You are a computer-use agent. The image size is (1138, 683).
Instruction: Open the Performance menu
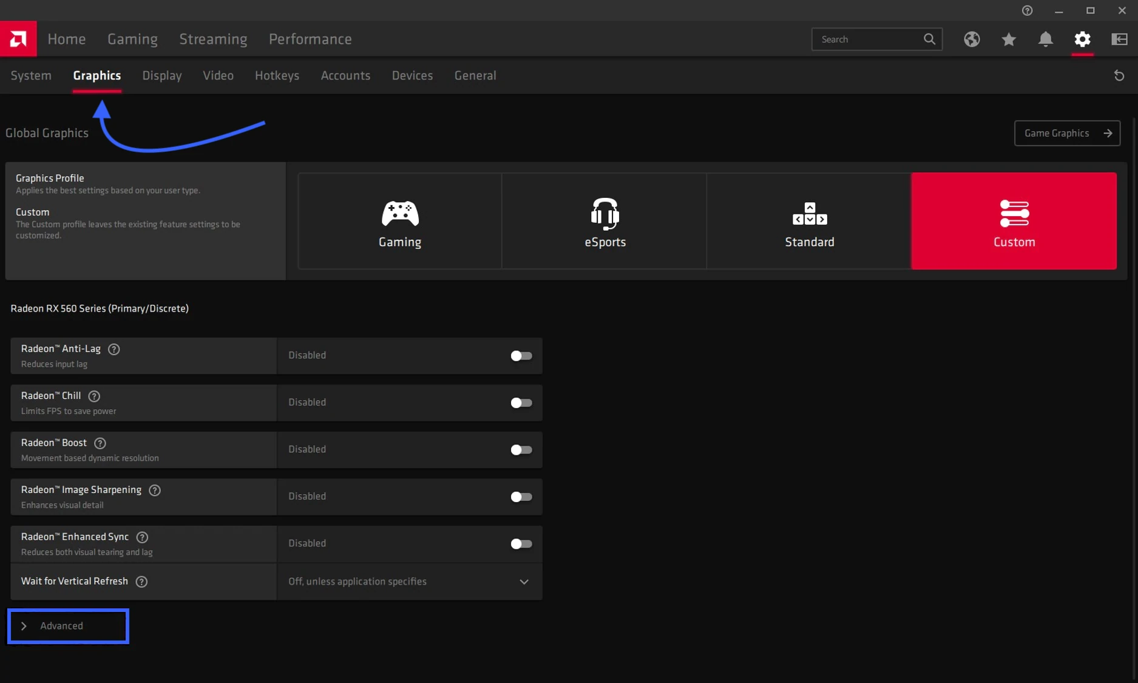[x=310, y=39]
